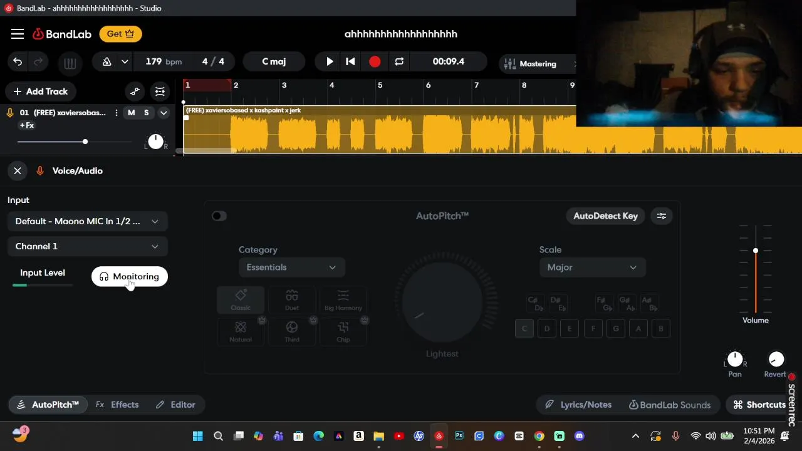Image resolution: width=802 pixels, height=451 pixels.
Task: Select the Big Harmony preset
Action: 343,300
